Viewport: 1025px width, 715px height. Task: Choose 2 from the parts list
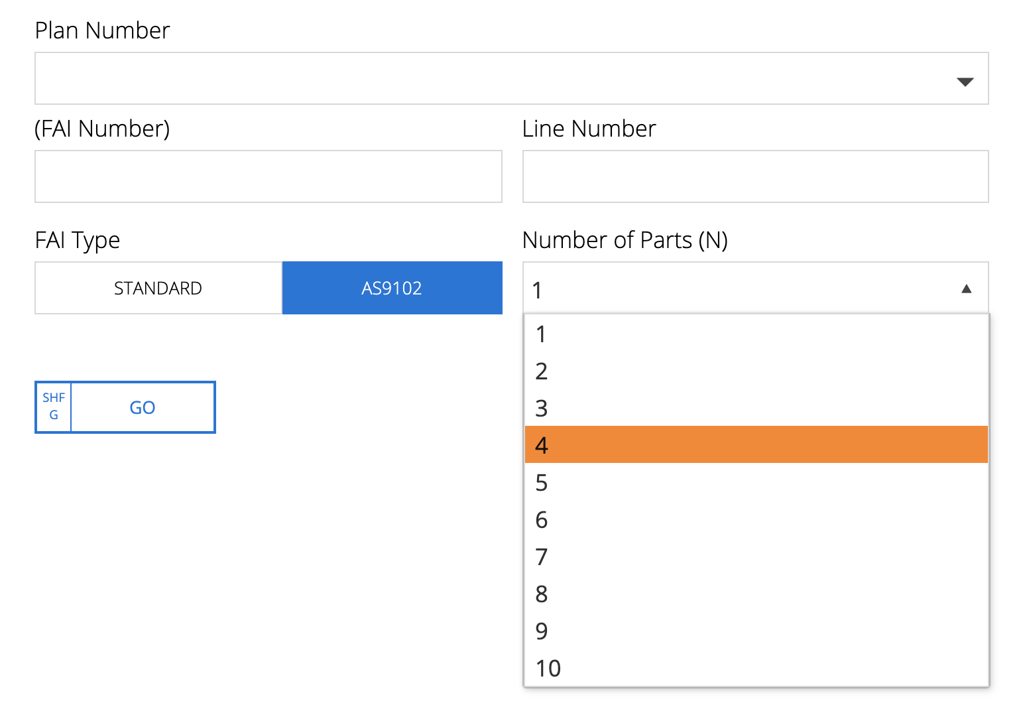(x=756, y=371)
